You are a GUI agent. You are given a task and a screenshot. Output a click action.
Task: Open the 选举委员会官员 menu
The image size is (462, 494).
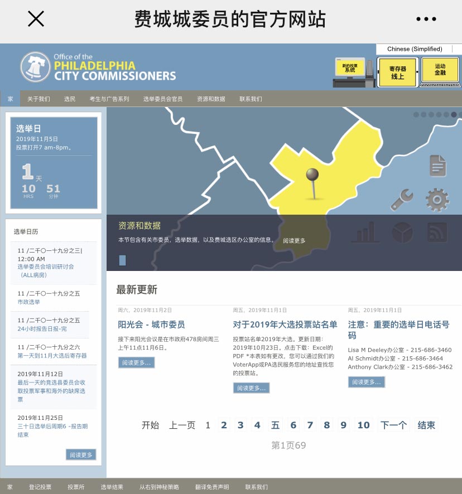click(163, 99)
